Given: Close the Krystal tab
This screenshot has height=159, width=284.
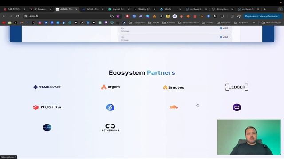Looking at the screenshot, I should pos(128,9).
